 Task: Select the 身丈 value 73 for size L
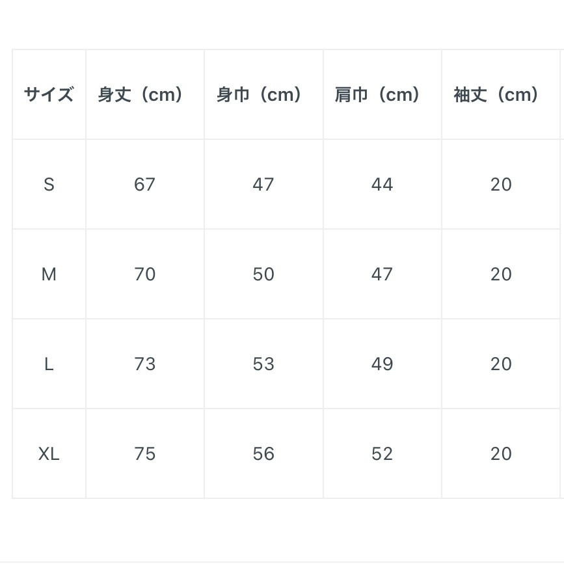tap(144, 364)
